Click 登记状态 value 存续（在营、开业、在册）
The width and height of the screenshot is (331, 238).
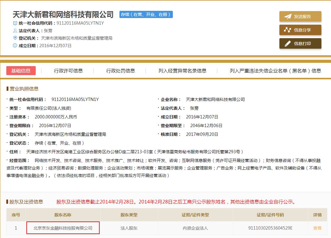(x=59, y=143)
